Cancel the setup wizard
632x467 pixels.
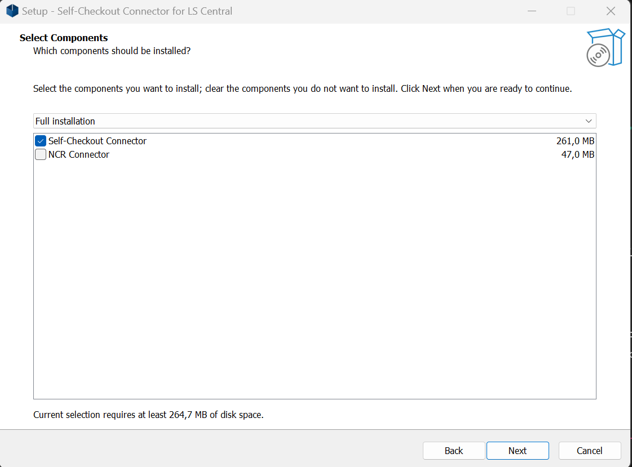(589, 451)
